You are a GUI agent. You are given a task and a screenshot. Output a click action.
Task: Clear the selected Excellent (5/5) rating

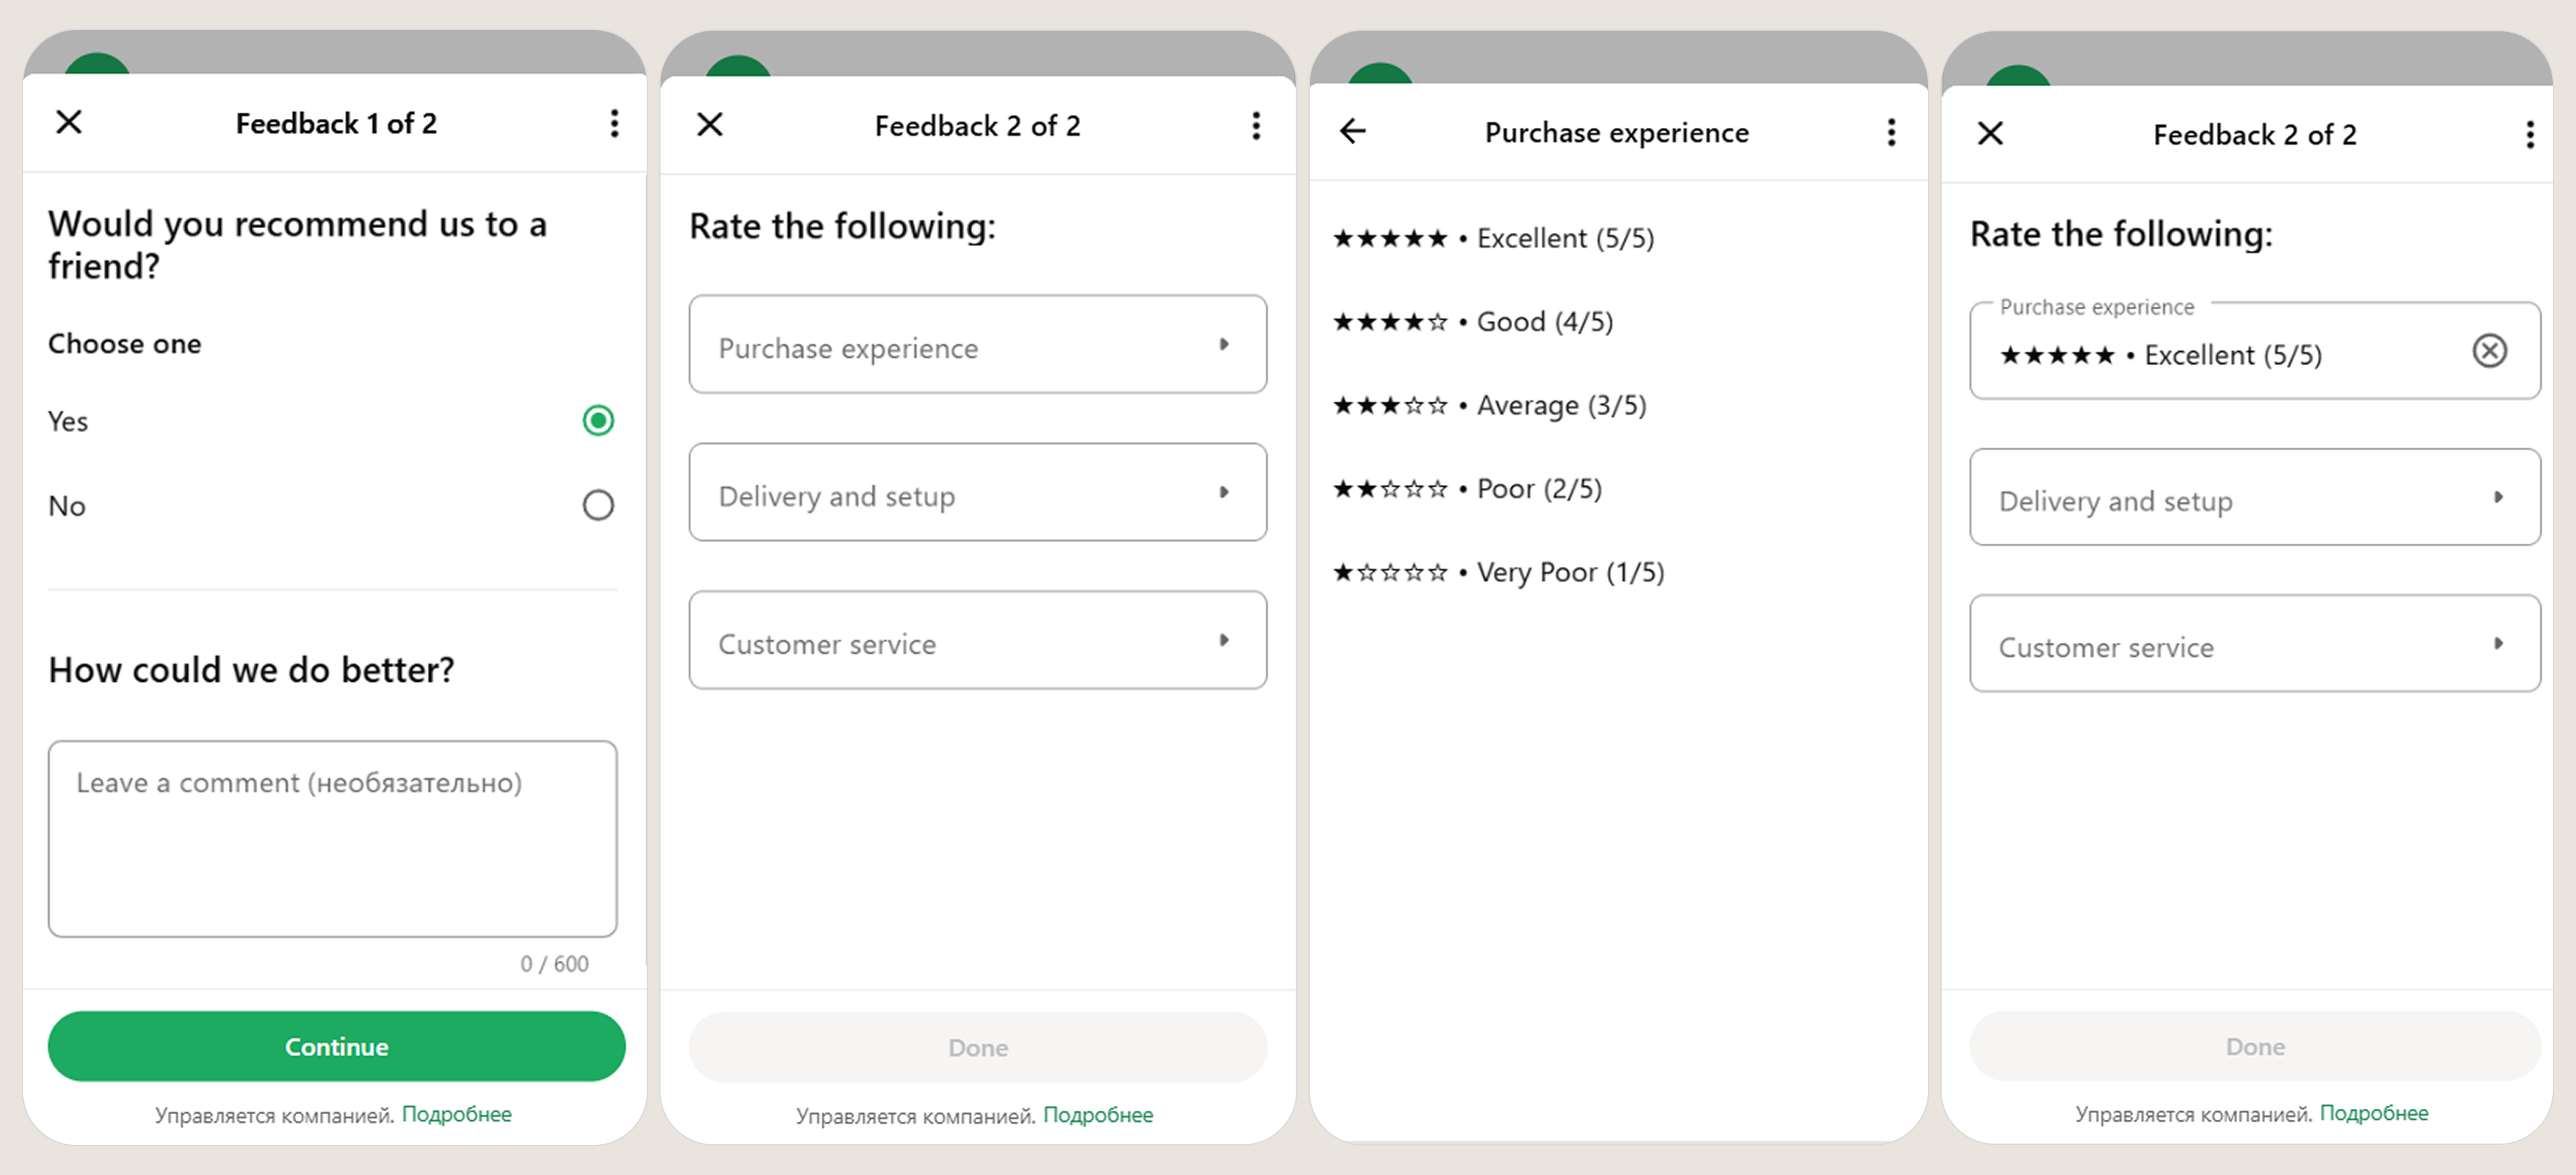click(x=2488, y=350)
